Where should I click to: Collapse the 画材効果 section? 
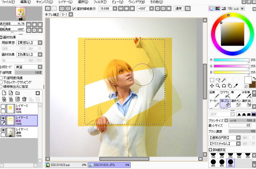pos(1,37)
